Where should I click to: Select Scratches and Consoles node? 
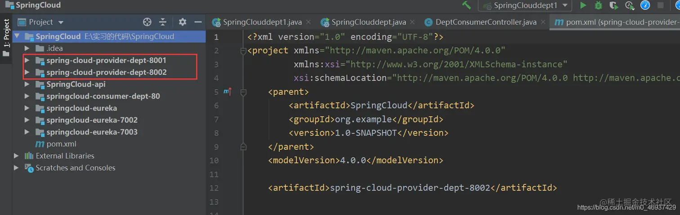[x=76, y=168]
